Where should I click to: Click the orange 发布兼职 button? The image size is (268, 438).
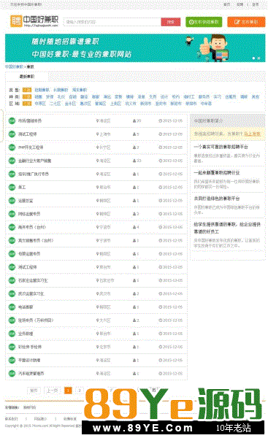(x=246, y=22)
